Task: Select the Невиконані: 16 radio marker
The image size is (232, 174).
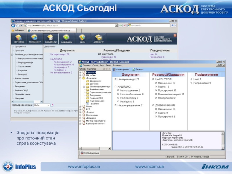Action: (x=156, y=83)
